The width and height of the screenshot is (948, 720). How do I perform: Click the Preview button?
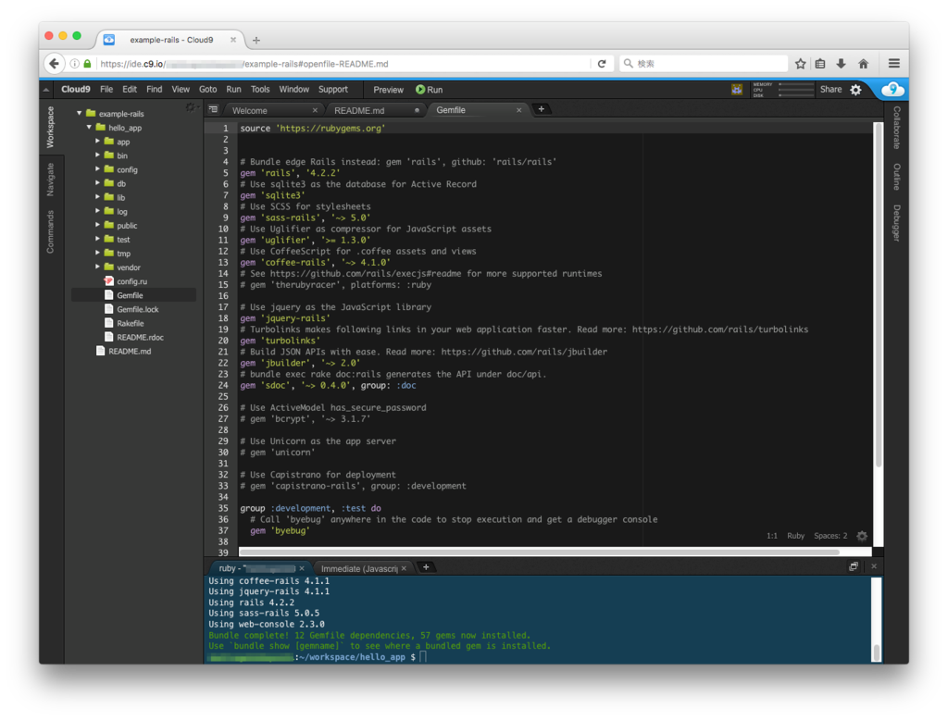click(388, 90)
